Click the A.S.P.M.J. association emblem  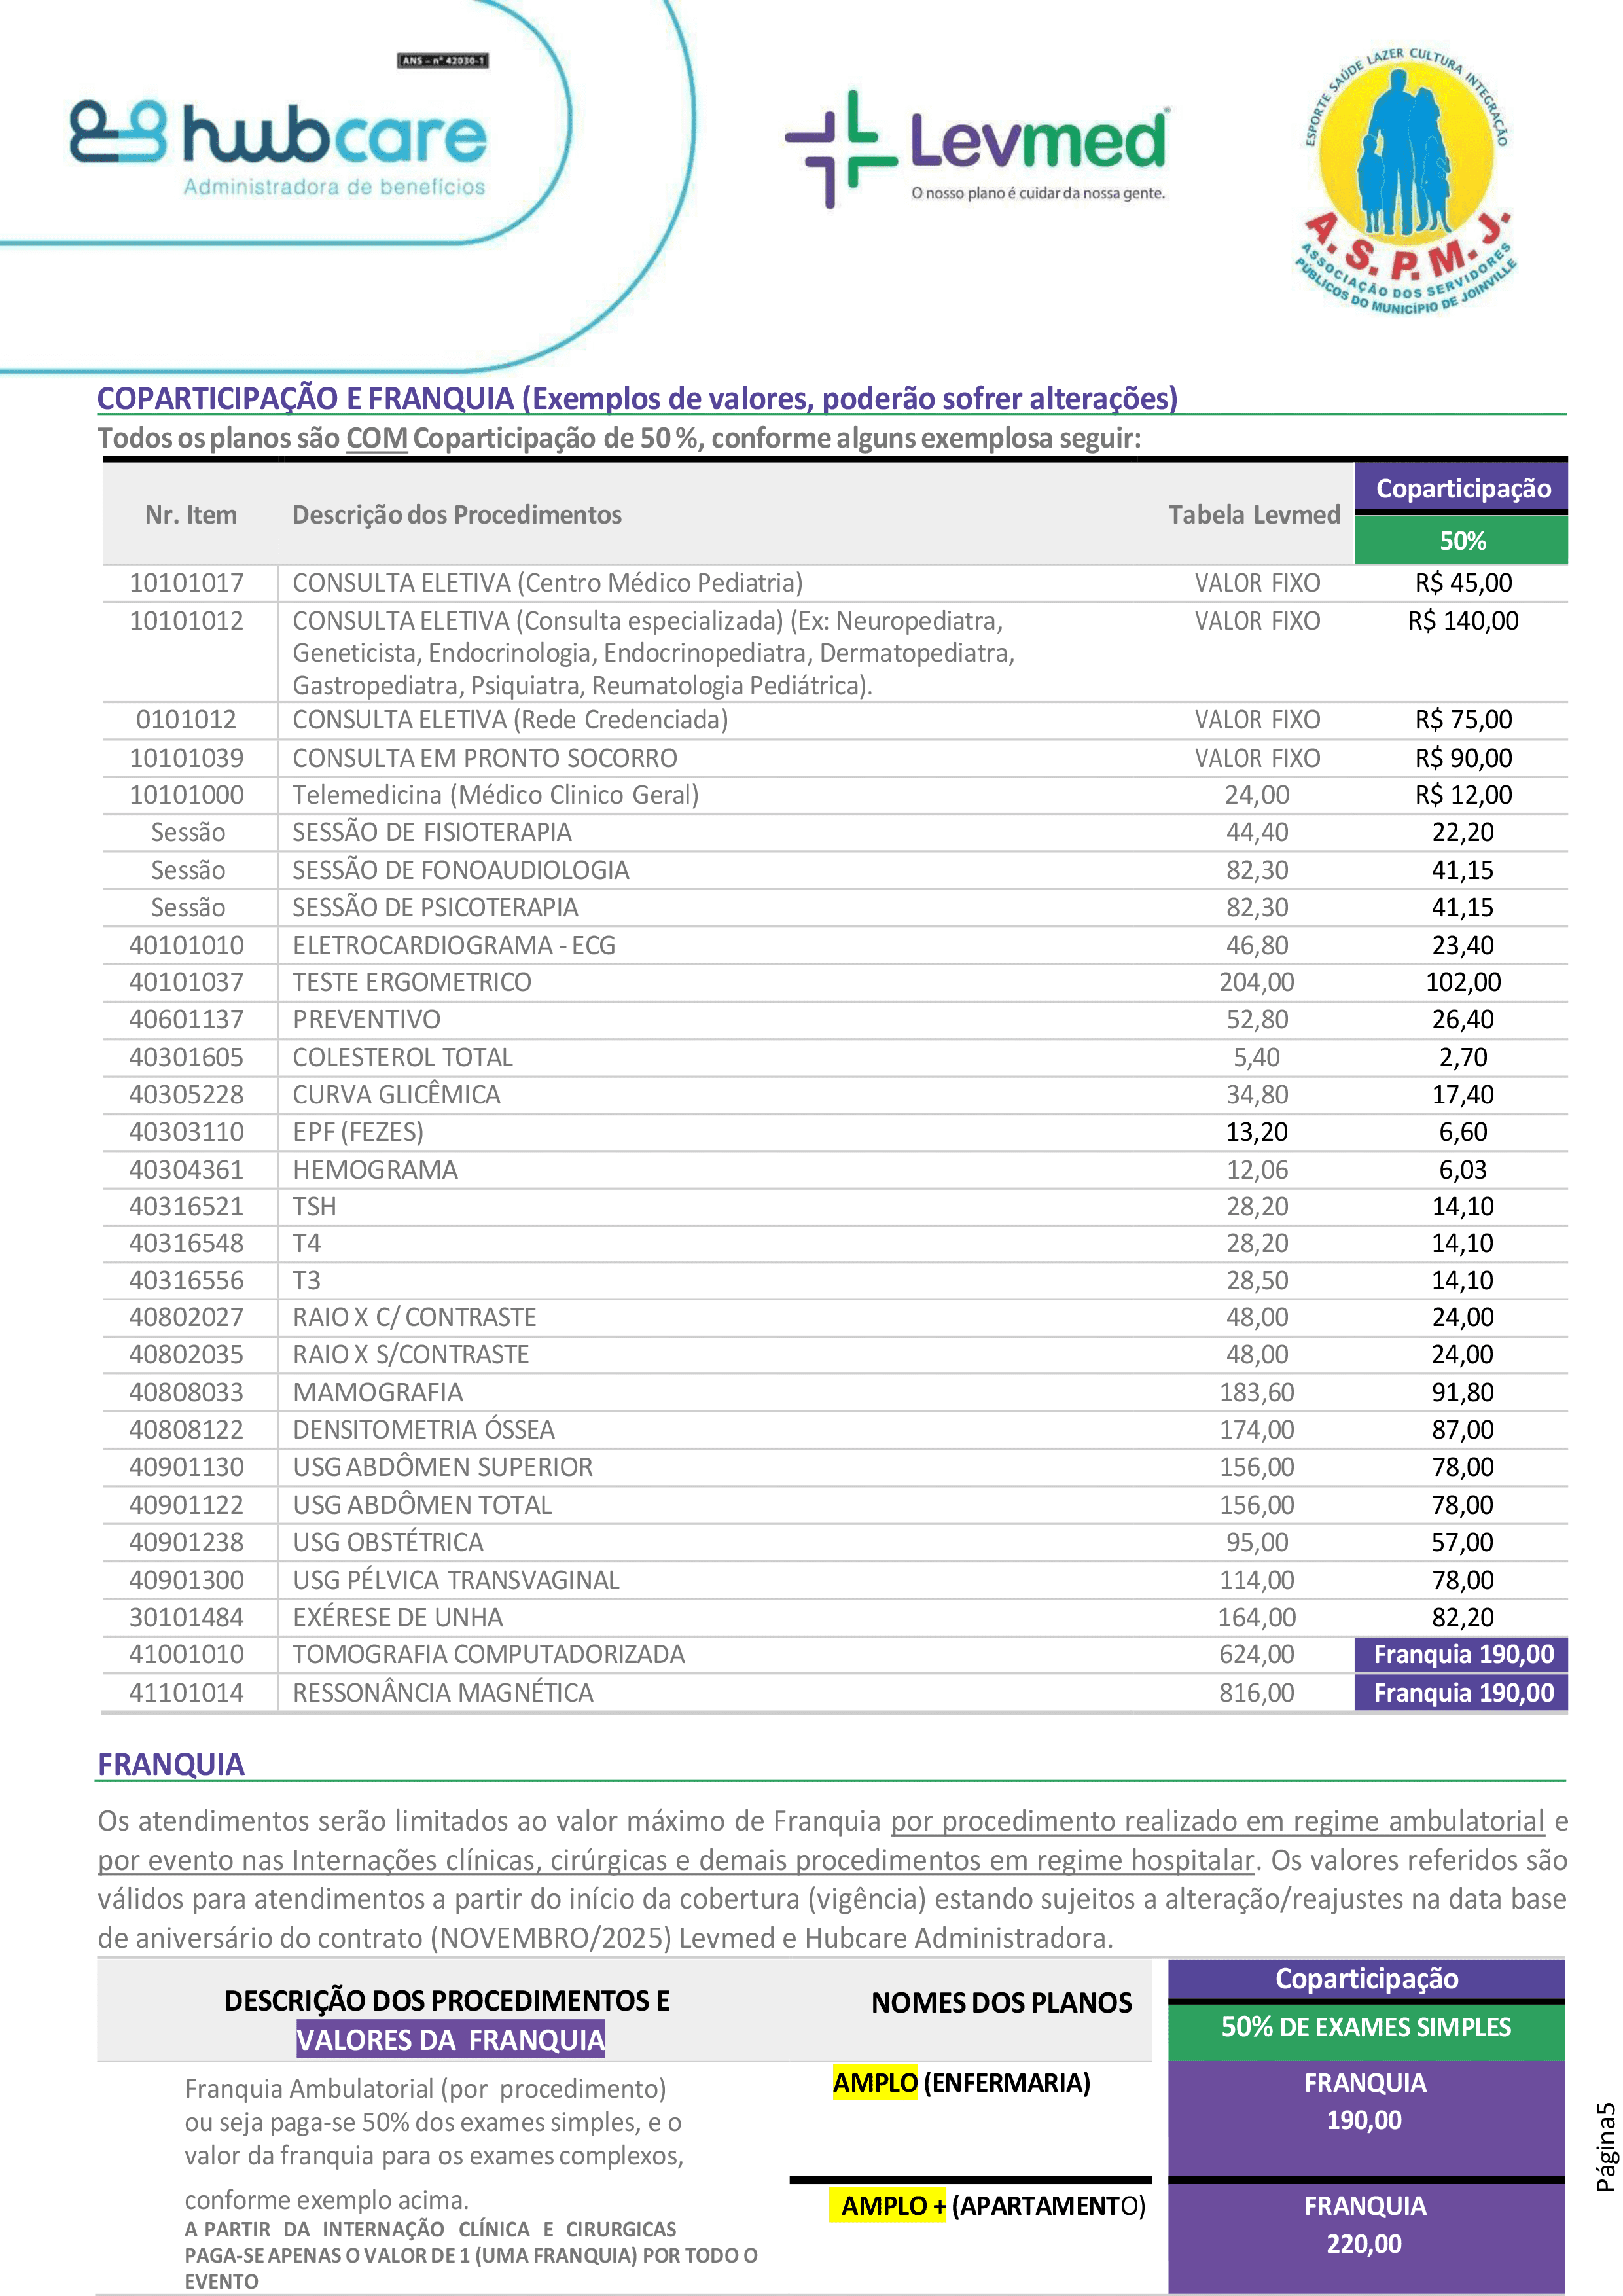(1408, 181)
